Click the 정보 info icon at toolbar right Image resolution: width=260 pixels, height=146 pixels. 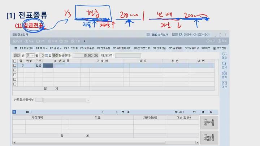coord(222,41)
